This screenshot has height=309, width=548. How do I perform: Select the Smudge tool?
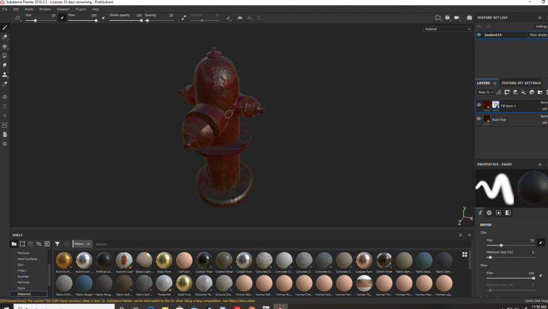pyautogui.click(x=5, y=65)
